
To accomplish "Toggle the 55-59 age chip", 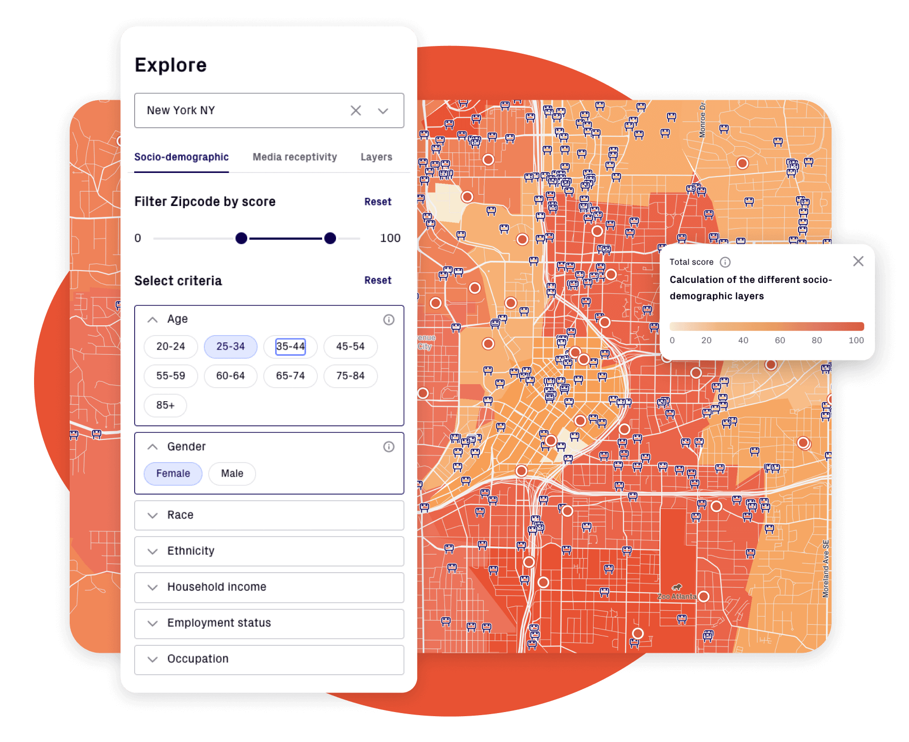I will pos(171,376).
